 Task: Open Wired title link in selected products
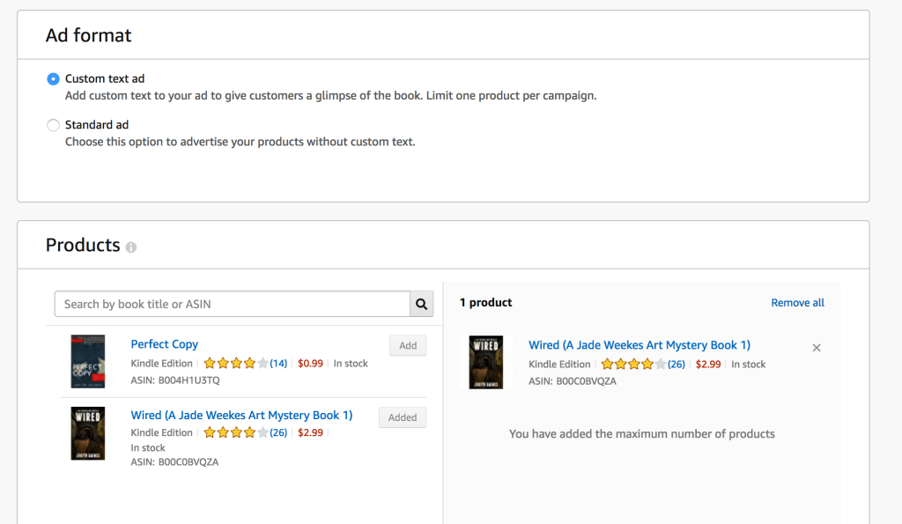(640, 345)
